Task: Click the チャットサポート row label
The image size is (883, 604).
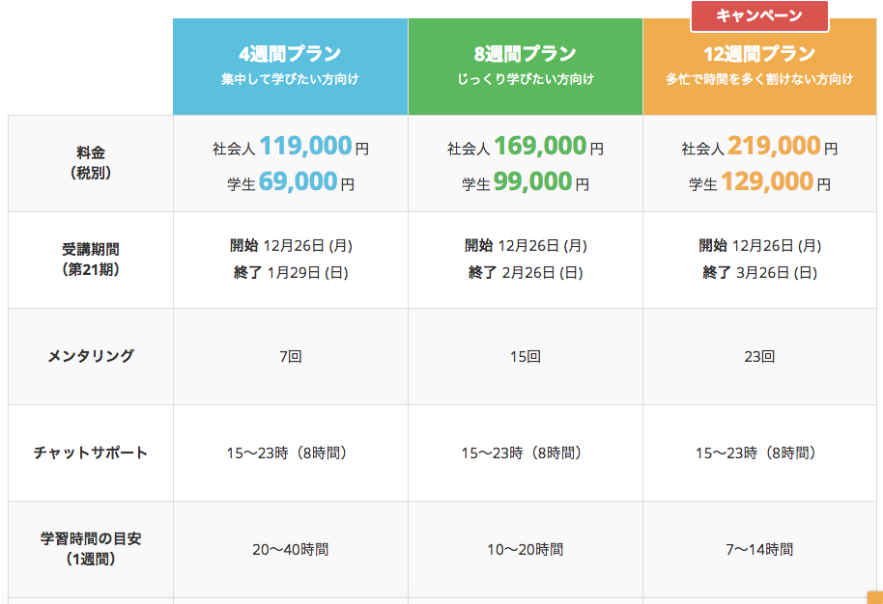Action: pyautogui.click(x=91, y=453)
